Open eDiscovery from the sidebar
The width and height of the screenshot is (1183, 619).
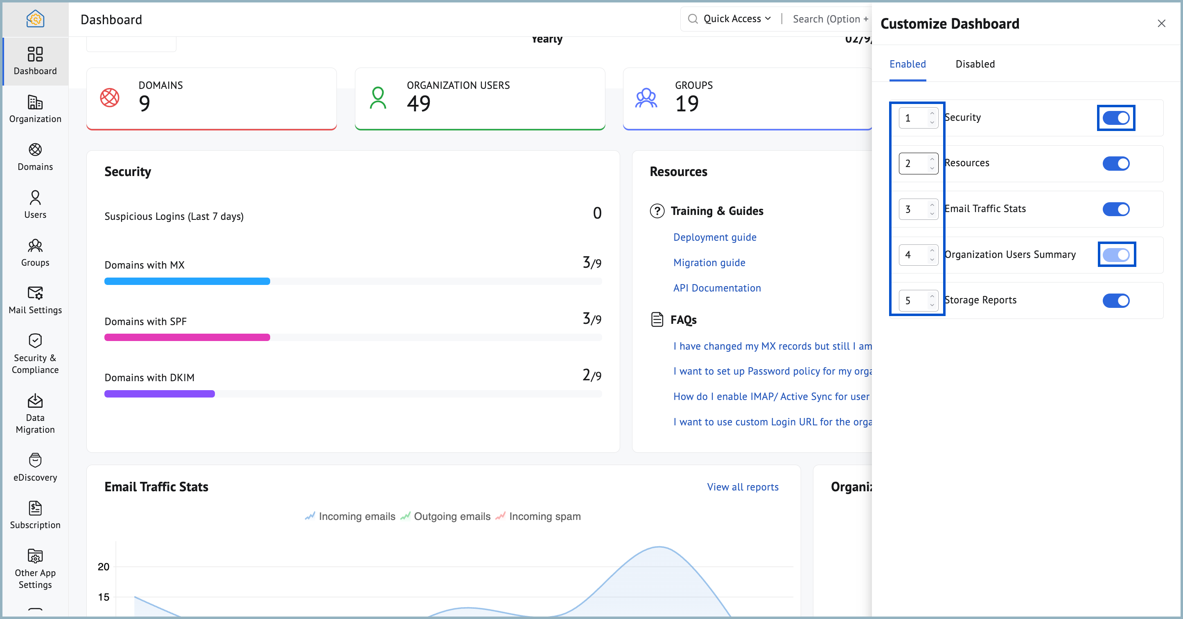click(x=35, y=467)
